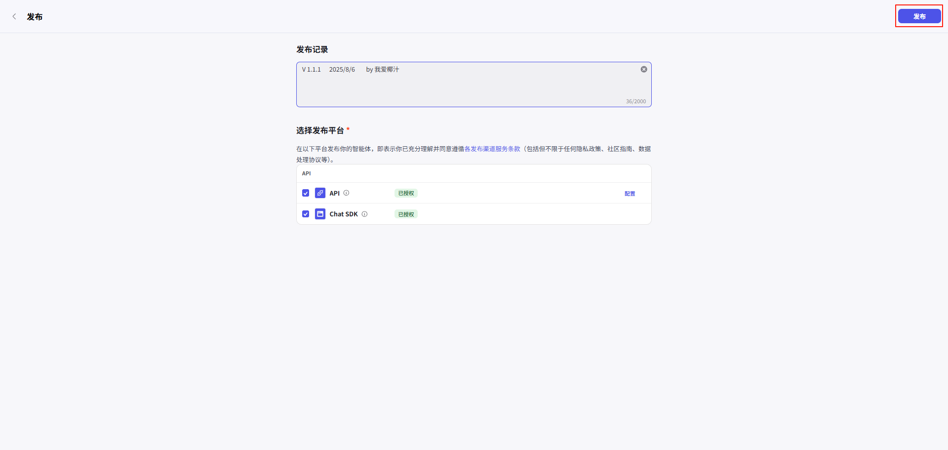This screenshot has height=450, width=948.
Task: Click the Chat SDK label text
Action: point(344,214)
